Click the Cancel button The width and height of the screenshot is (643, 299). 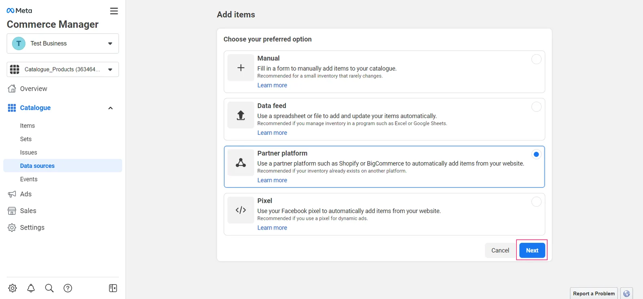500,250
